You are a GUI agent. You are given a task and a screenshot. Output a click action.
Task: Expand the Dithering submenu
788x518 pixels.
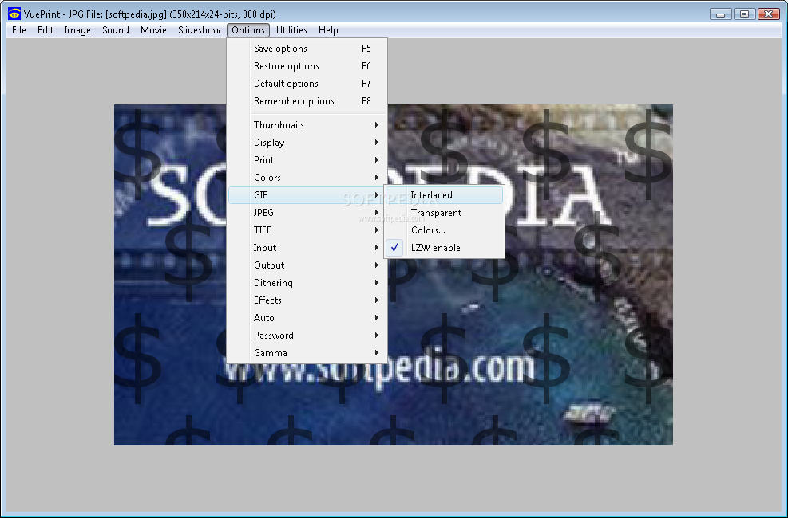pos(307,283)
